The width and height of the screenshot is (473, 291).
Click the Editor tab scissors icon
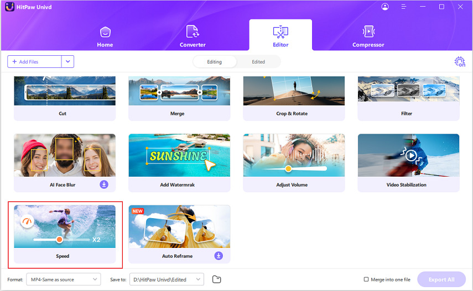point(280,32)
